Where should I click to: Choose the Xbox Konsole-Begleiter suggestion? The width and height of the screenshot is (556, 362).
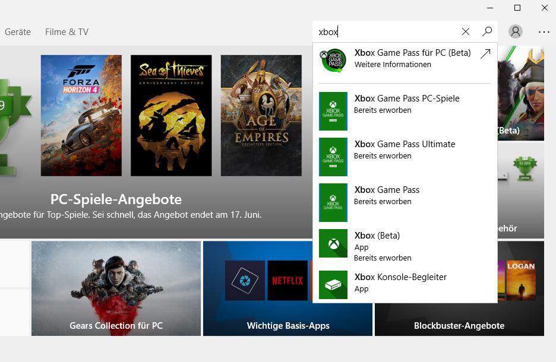point(405,285)
